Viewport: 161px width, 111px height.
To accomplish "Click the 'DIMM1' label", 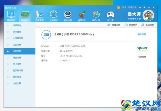I will coord(45,46).
